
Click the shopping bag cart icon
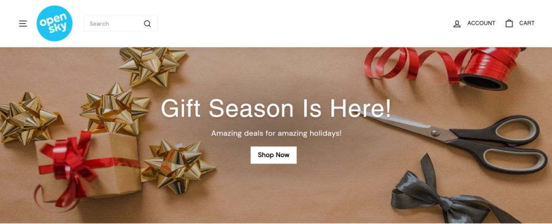point(509,23)
